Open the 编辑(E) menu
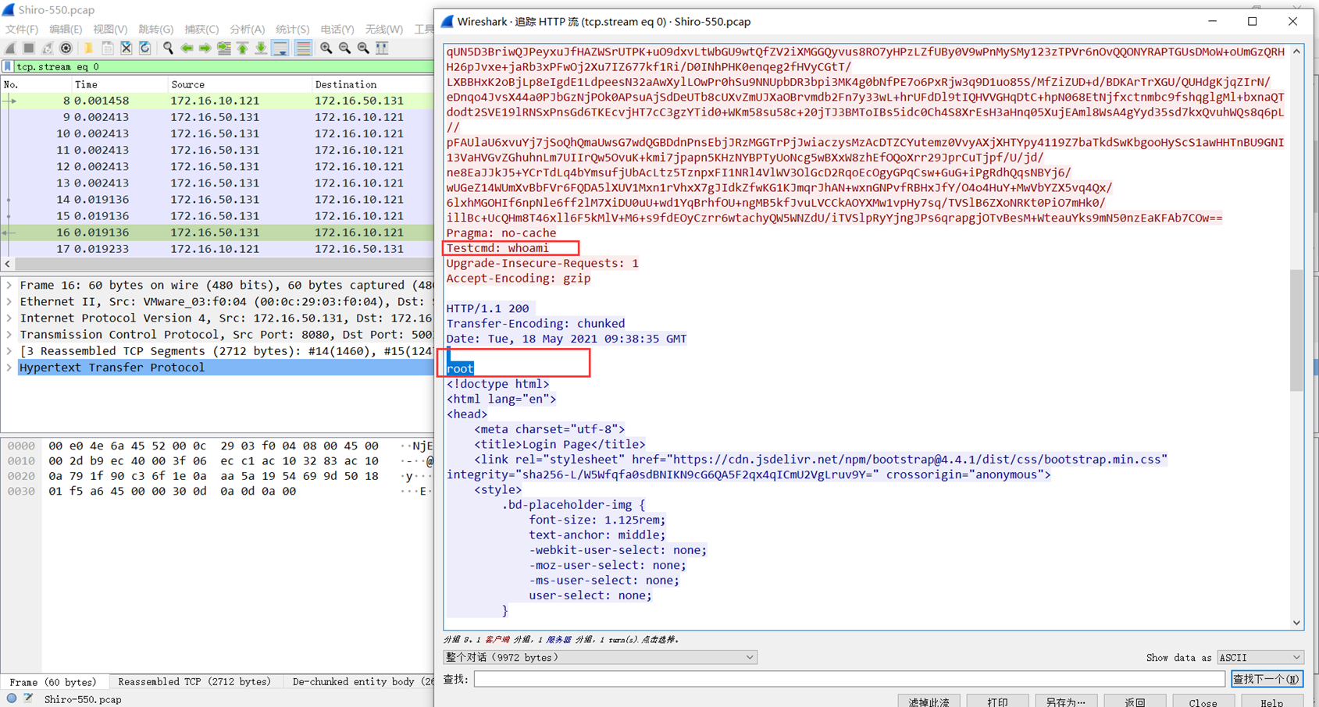The image size is (1319, 707). [x=66, y=30]
